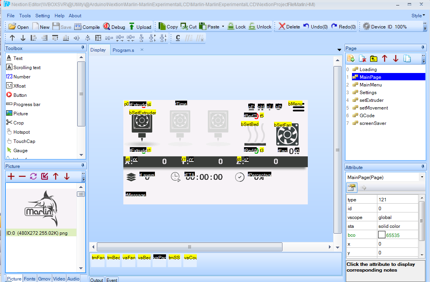This screenshot has width=430, height=282.
Task: Select the tmSS timer component
Action: (174, 260)
